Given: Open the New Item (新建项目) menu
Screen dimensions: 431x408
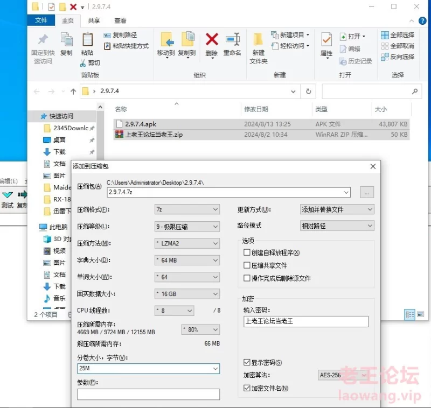Looking at the screenshot, I should point(290,35).
